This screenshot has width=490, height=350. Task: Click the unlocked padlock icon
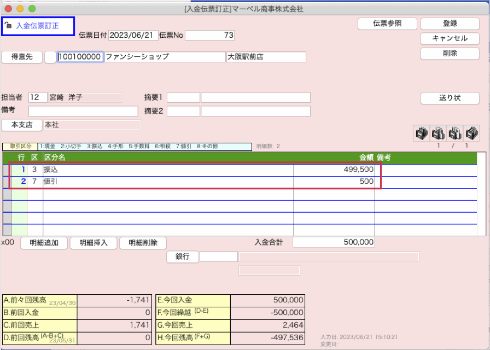[8, 25]
